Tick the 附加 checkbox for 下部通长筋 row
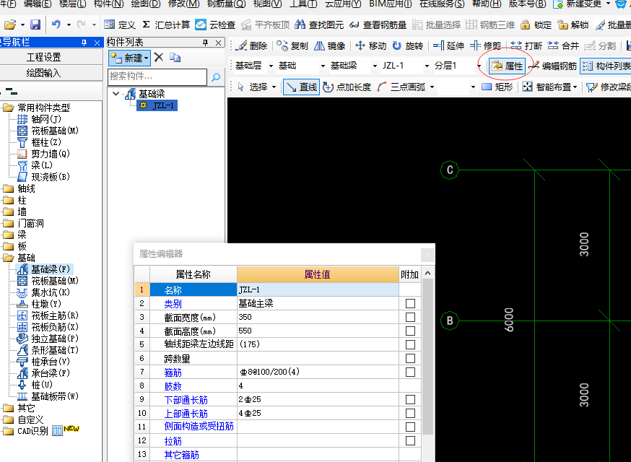 coord(410,399)
